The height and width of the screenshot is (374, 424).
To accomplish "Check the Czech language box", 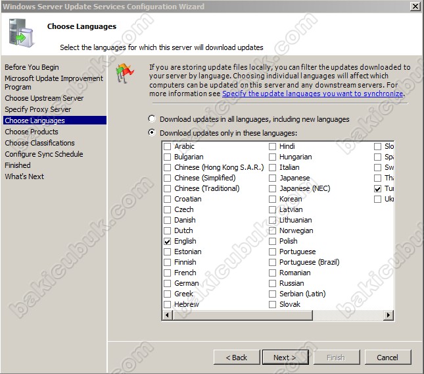I will [x=168, y=209].
